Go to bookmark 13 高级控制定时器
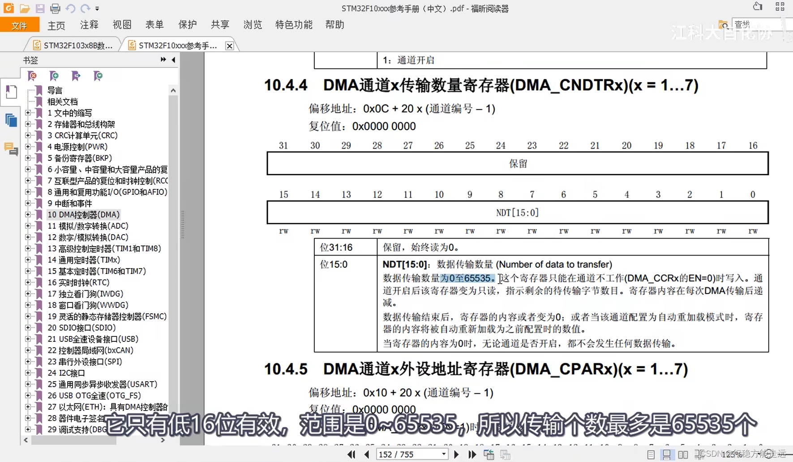This screenshot has height=462, width=793. tap(104, 248)
